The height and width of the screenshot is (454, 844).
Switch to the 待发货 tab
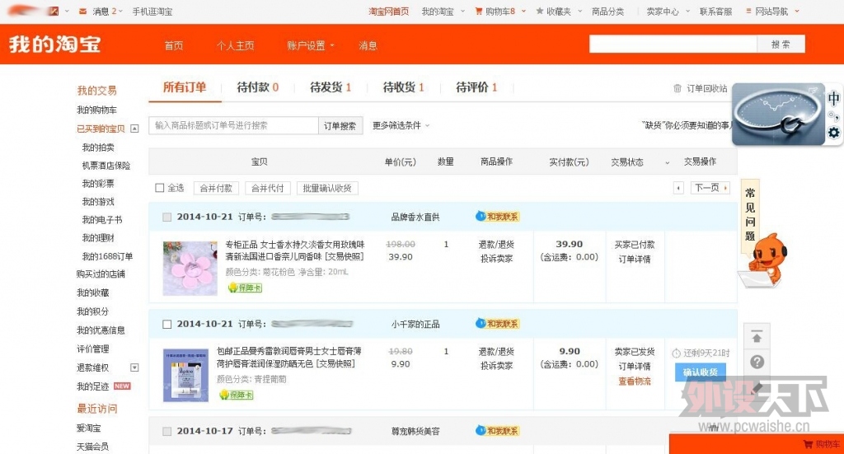click(331, 87)
